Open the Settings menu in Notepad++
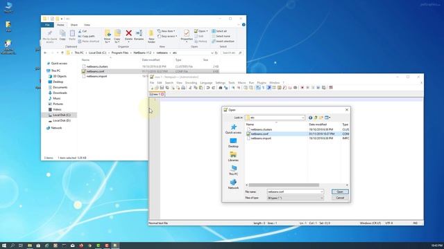 coord(221,83)
